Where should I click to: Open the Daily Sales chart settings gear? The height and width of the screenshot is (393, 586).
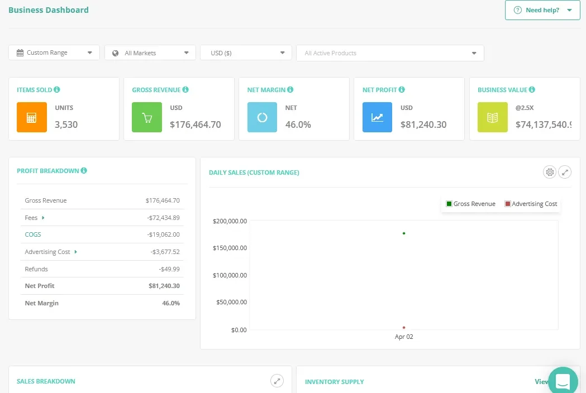coord(550,172)
